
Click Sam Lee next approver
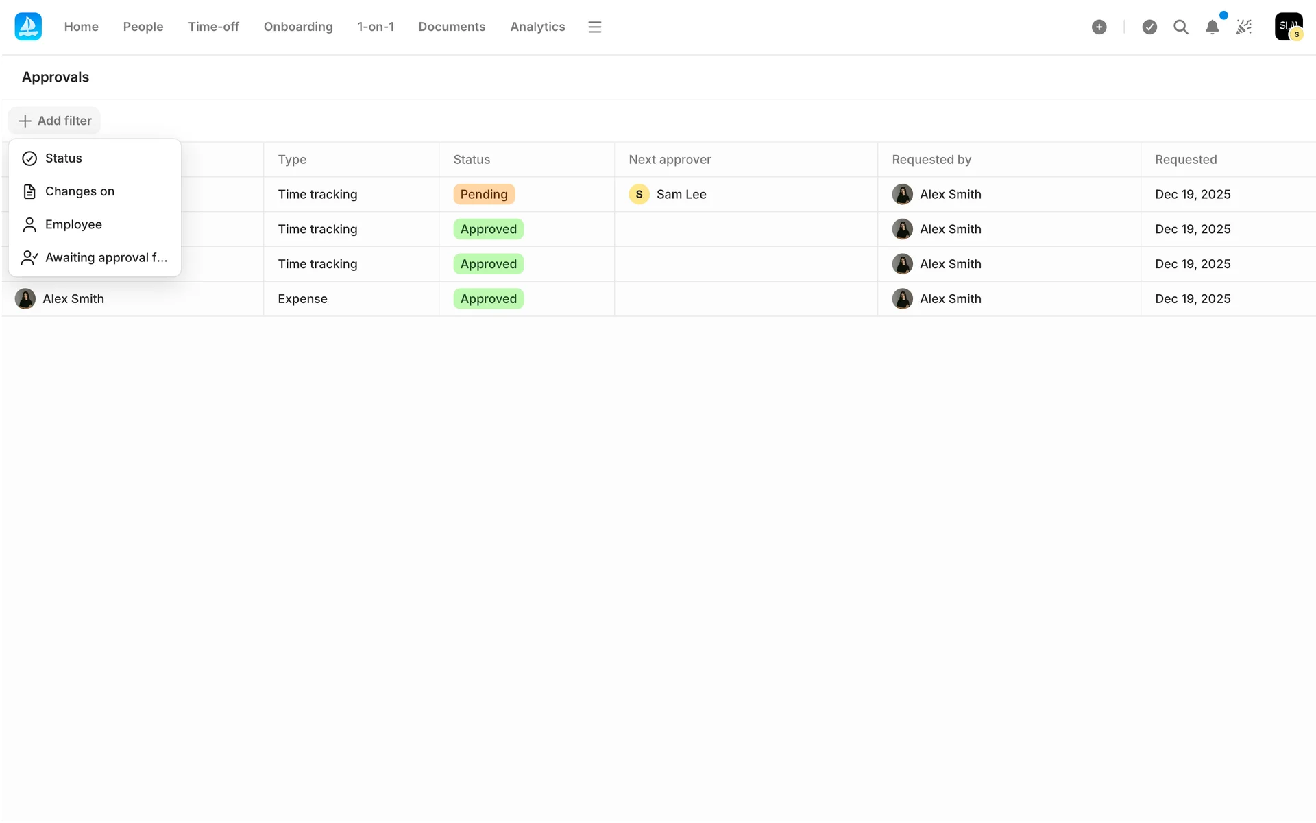pos(681,195)
